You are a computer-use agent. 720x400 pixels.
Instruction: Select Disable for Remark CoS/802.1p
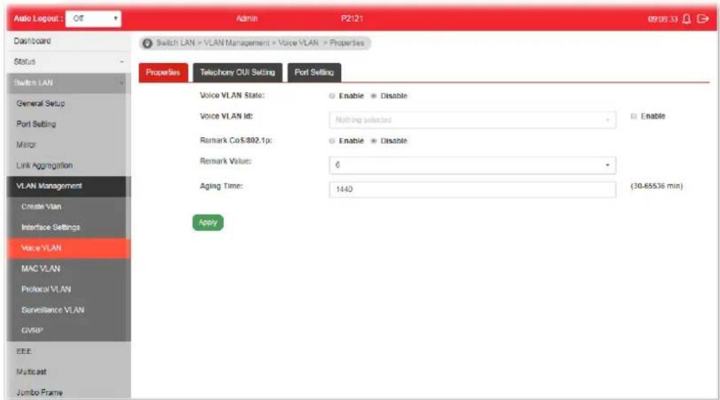[x=374, y=141]
